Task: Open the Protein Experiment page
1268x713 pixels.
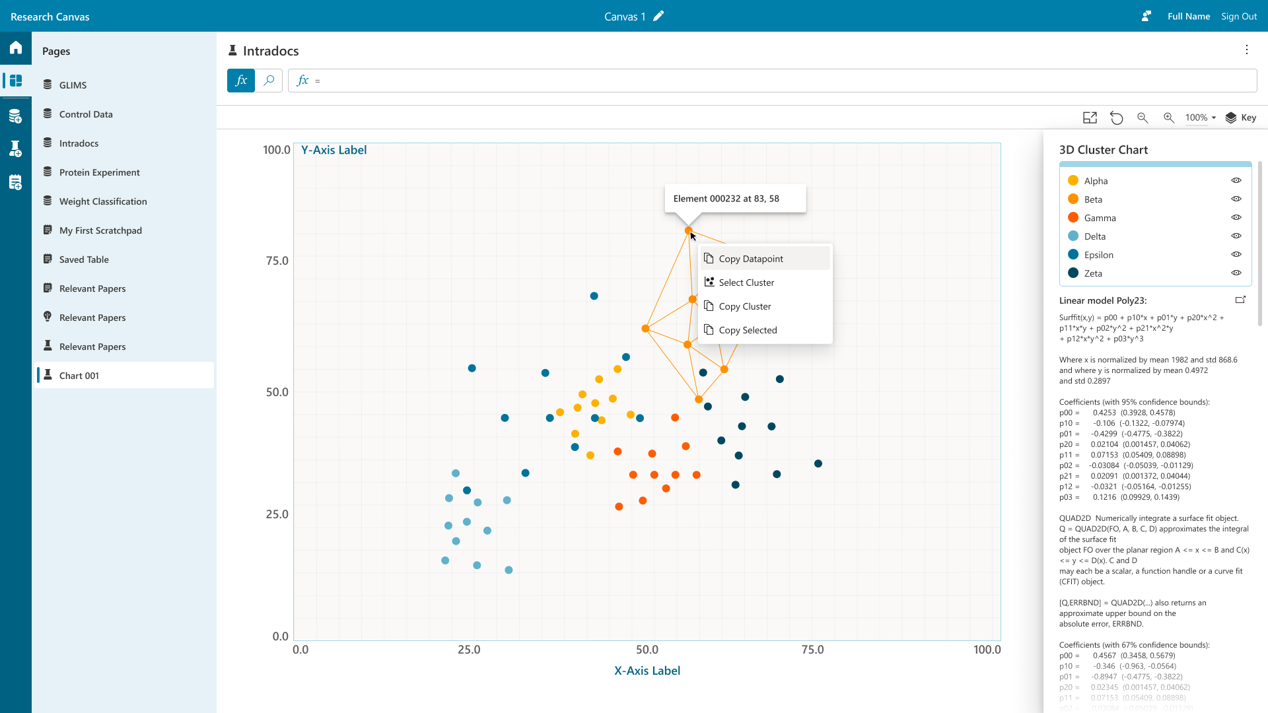Action: point(99,172)
